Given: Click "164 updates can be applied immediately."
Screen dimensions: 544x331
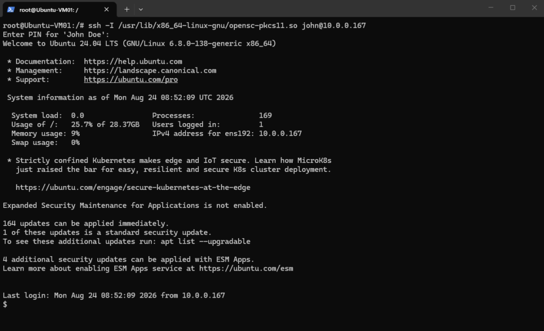Looking at the screenshot, I should (x=86, y=223).
